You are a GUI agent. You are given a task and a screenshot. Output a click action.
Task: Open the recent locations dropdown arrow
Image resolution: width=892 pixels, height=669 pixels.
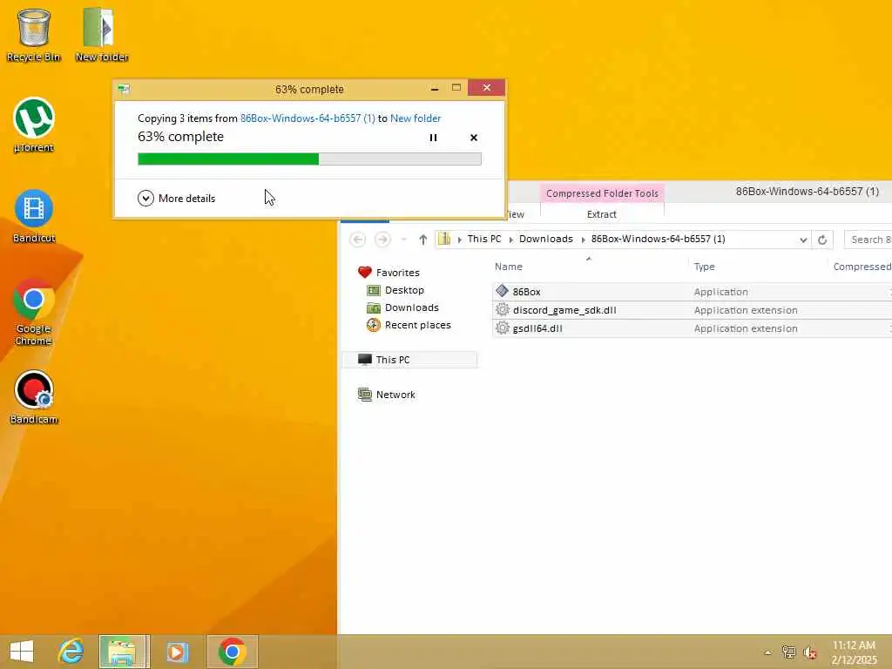pyautogui.click(x=403, y=240)
